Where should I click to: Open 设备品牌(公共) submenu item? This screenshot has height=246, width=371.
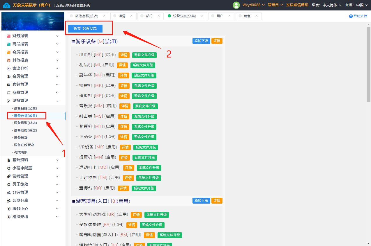pos(25,108)
